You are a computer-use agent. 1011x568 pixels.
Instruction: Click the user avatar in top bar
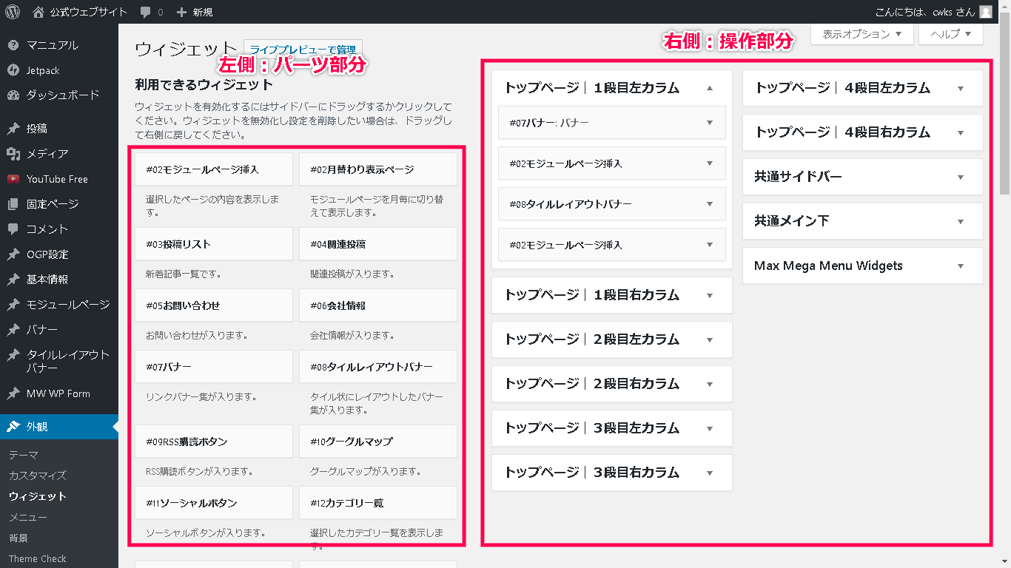[985, 12]
